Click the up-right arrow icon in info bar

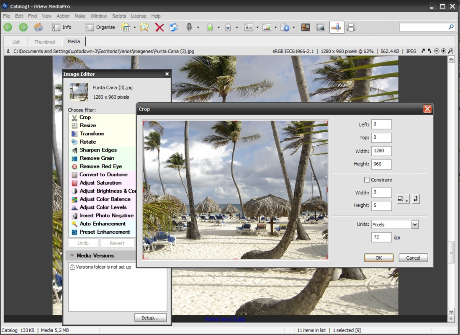click(423, 51)
